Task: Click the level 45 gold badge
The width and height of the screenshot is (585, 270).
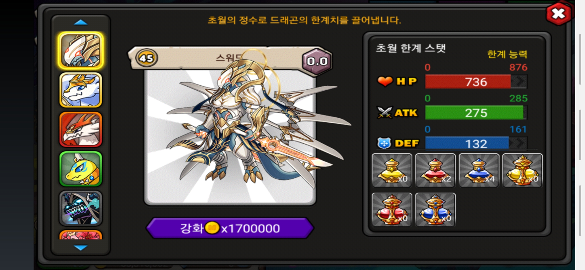Action: click(x=146, y=58)
